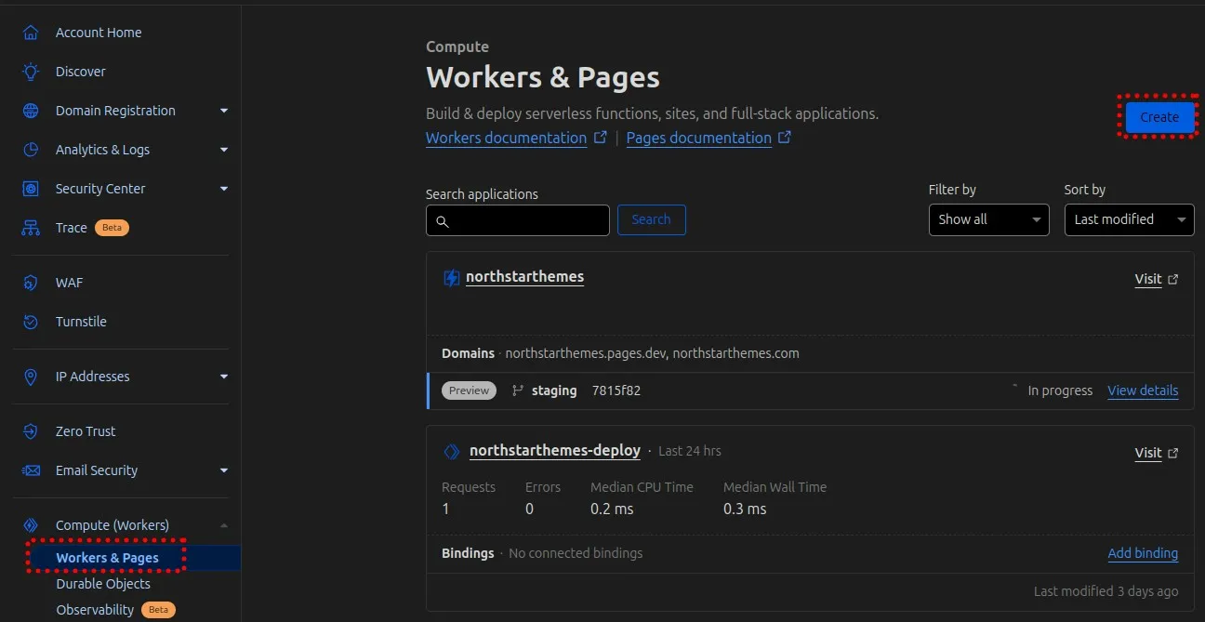Screen dimensions: 1205x622
Task: Click the Beta badge next to Observability
Action: pyautogui.click(x=158, y=610)
